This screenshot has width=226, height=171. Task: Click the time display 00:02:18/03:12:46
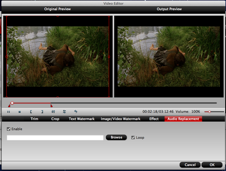[158, 112]
